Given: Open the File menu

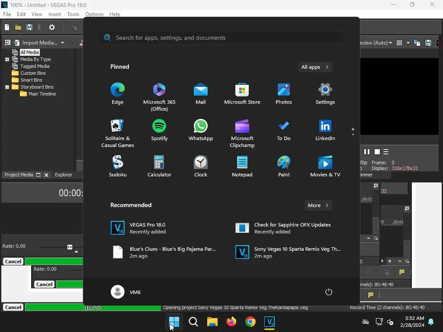Looking at the screenshot, I should click(7, 14).
